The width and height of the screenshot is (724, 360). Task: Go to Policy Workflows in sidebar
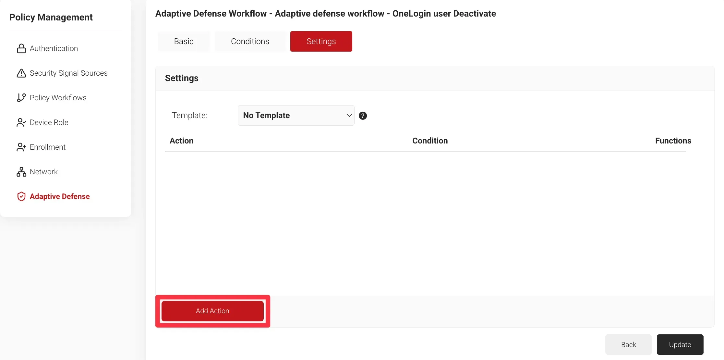pos(58,98)
